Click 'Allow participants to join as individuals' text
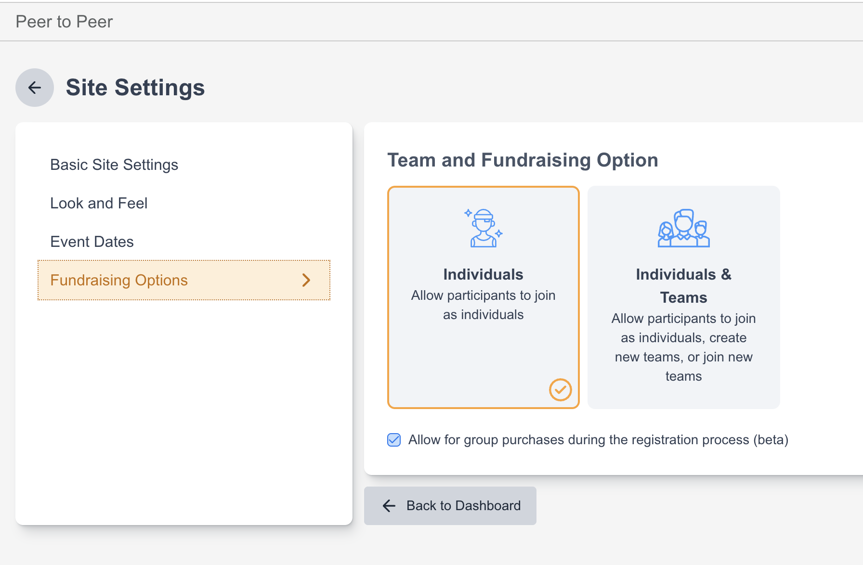 [x=483, y=305]
